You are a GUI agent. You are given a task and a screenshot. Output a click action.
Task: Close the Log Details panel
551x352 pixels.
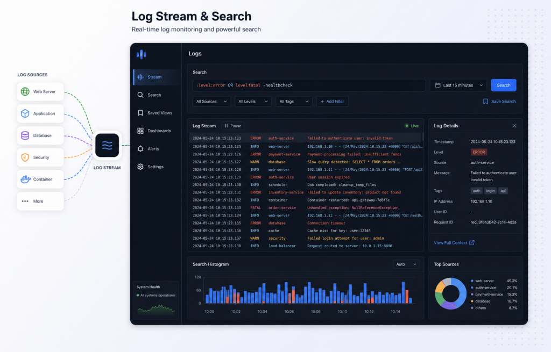point(514,126)
